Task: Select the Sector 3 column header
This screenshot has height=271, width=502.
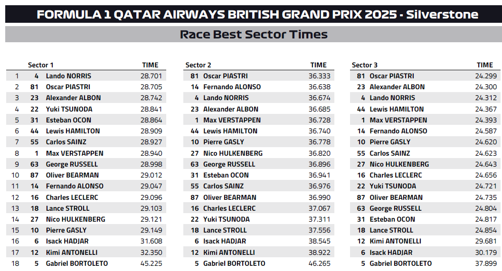Action: [365, 65]
